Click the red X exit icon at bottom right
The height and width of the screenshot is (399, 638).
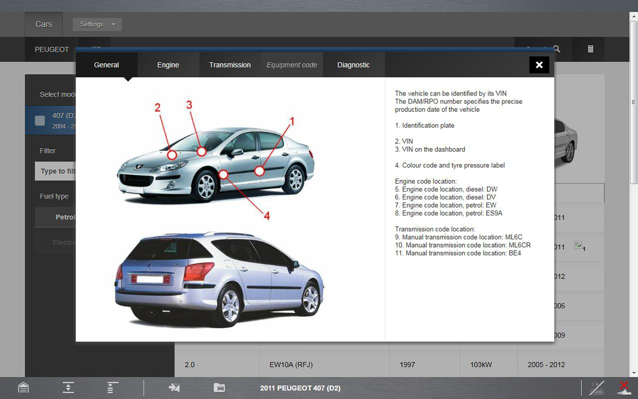point(624,388)
